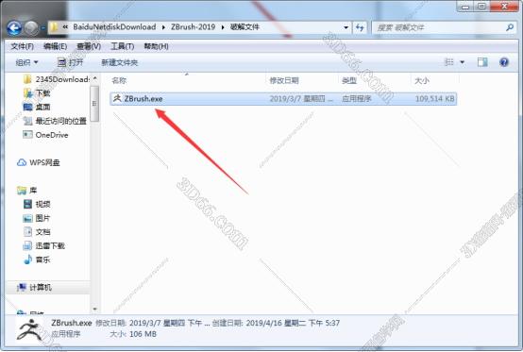Screen dimensions: 523x352
Task: Toggle the preview pane icon
Action: click(x=482, y=62)
